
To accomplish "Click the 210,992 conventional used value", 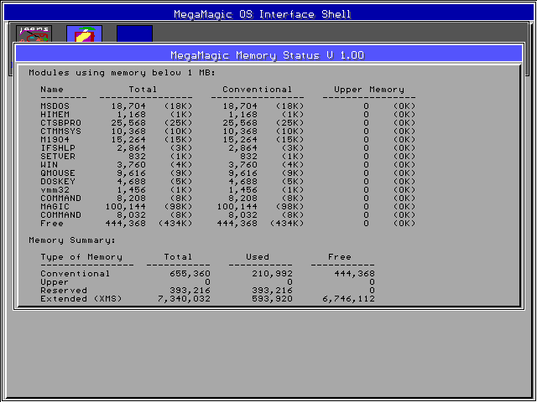I will (272, 274).
